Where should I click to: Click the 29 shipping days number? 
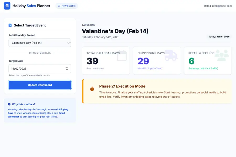143,61
